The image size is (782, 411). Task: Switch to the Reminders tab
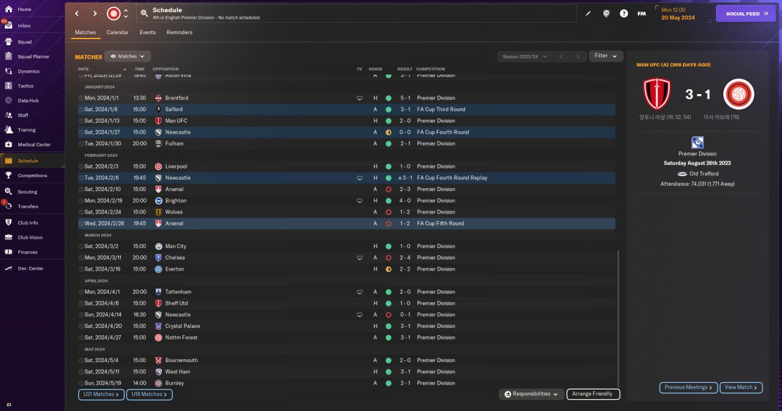(x=180, y=32)
